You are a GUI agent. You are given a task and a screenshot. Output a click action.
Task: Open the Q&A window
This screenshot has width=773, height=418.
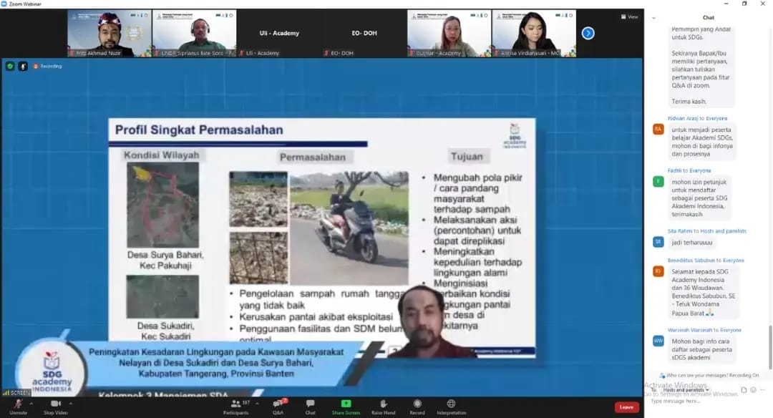[278, 405]
